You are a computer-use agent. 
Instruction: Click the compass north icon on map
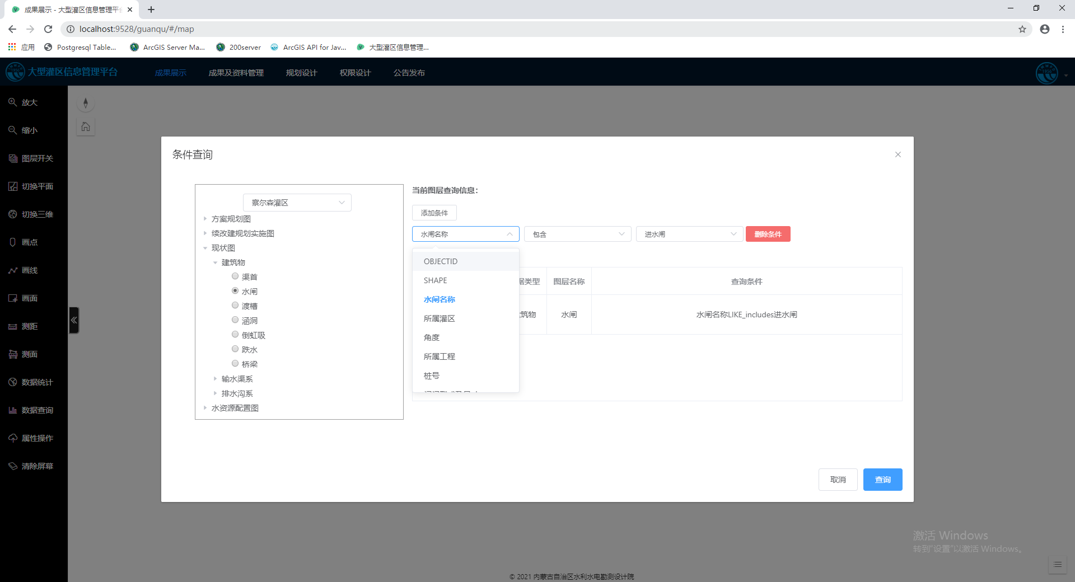coord(86,103)
